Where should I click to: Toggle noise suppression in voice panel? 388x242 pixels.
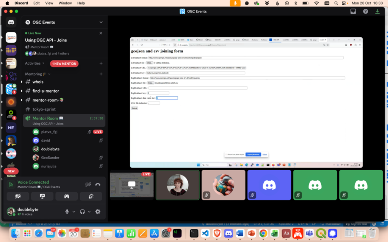[x=88, y=185]
